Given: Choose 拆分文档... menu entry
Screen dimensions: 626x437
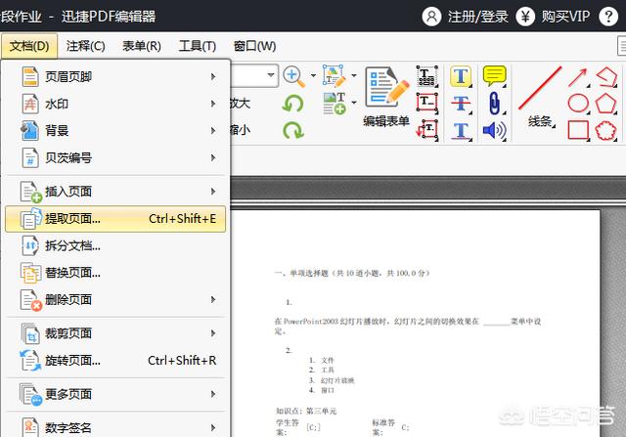Looking at the screenshot, I should (115, 245).
